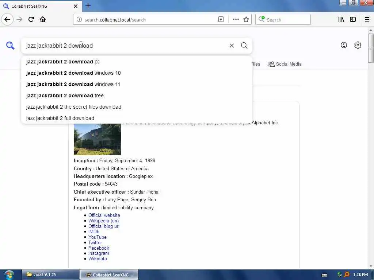
Task: Open the SearXNG about info icon
Action: pyautogui.click(x=344, y=45)
